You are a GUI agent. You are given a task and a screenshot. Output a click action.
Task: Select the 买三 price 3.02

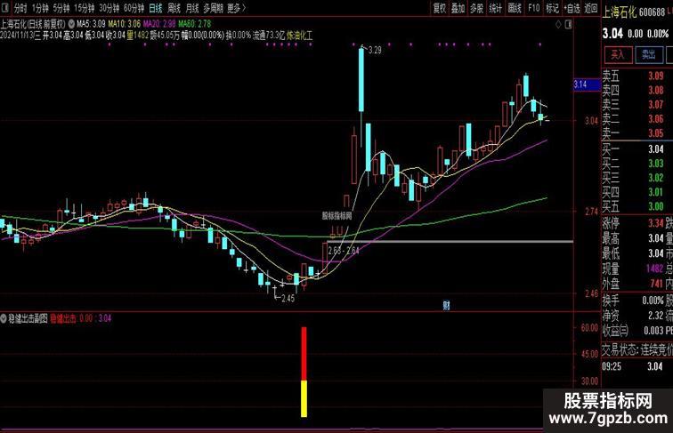click(655, 178)
